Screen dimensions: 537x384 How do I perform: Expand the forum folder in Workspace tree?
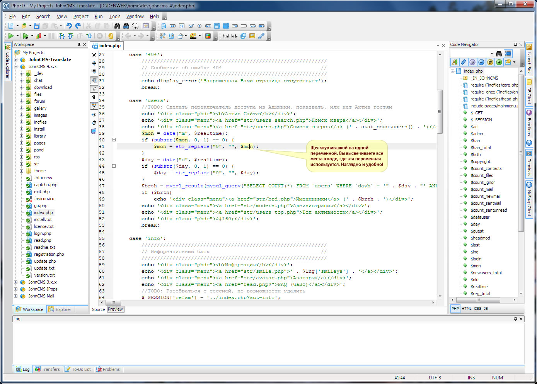coord(22,102)
